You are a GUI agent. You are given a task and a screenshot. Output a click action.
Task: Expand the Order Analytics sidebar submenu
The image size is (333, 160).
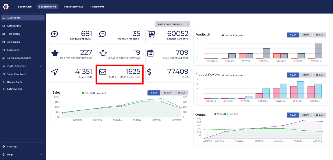(40, 66)
